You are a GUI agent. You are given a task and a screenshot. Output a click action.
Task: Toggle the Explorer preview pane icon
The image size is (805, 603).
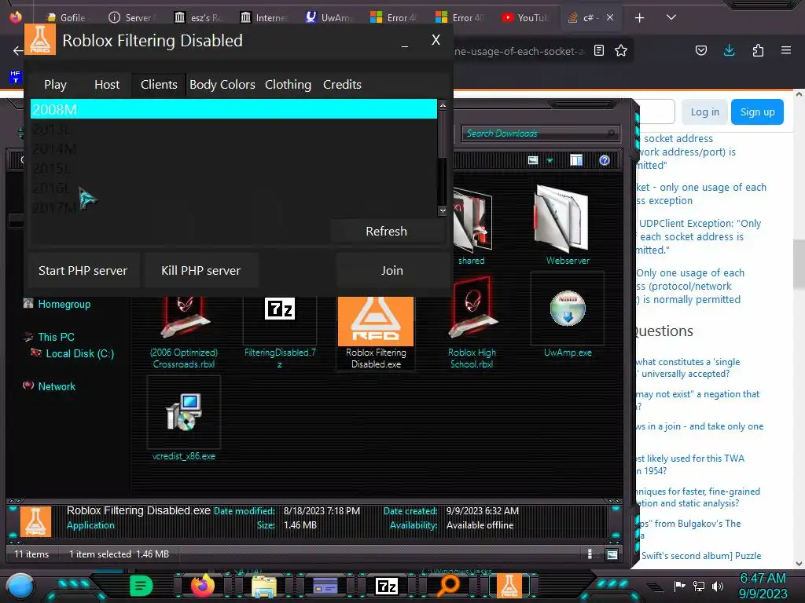click(576, 160)
